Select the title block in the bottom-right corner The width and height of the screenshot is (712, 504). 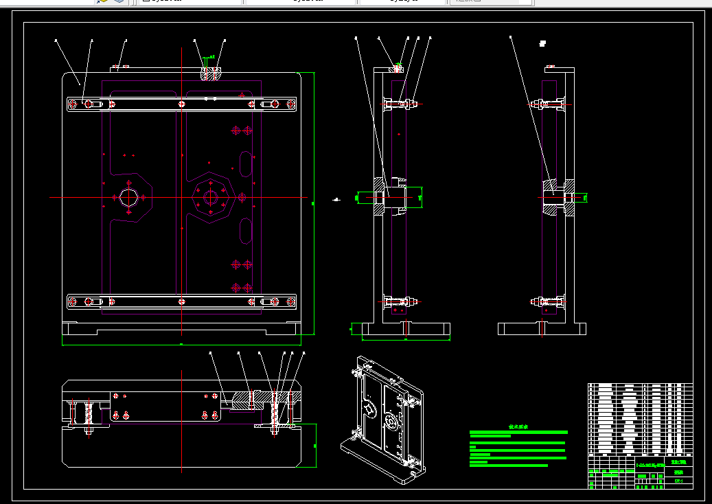tap(641, 471)
